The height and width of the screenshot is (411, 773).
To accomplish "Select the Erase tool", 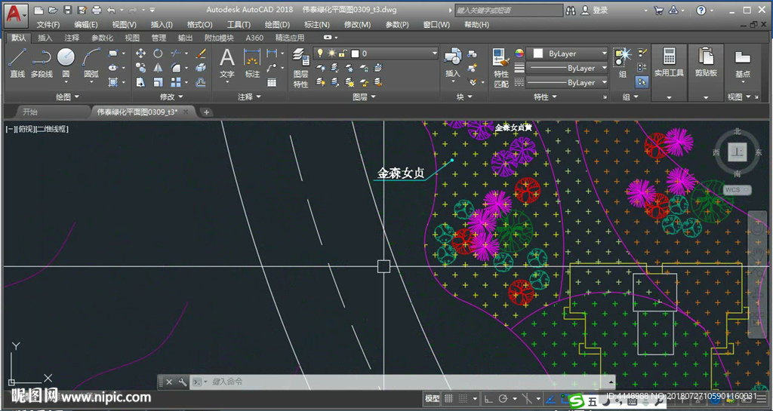I will [201, 53].
